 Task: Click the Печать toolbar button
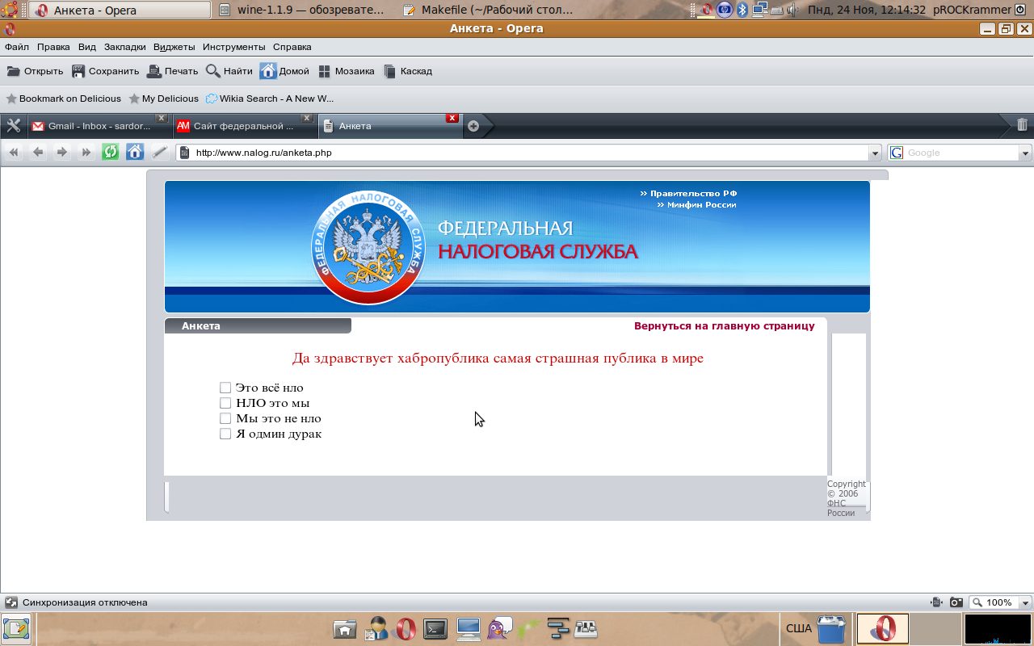click(173, 71)
